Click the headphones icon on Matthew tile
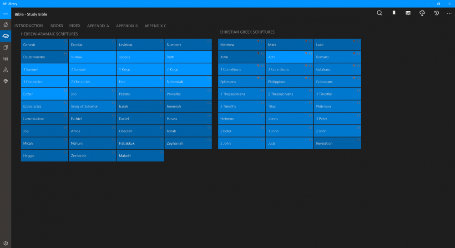 tap(263, 41)
